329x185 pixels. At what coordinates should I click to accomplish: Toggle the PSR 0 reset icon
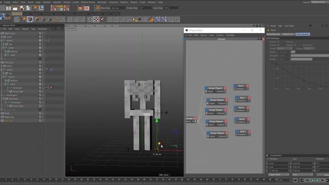click(x=60, y=8)
